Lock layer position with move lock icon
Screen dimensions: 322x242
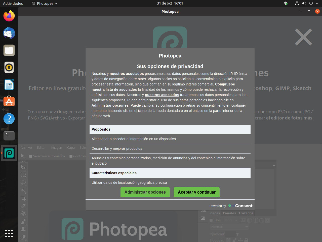(240, 240)
